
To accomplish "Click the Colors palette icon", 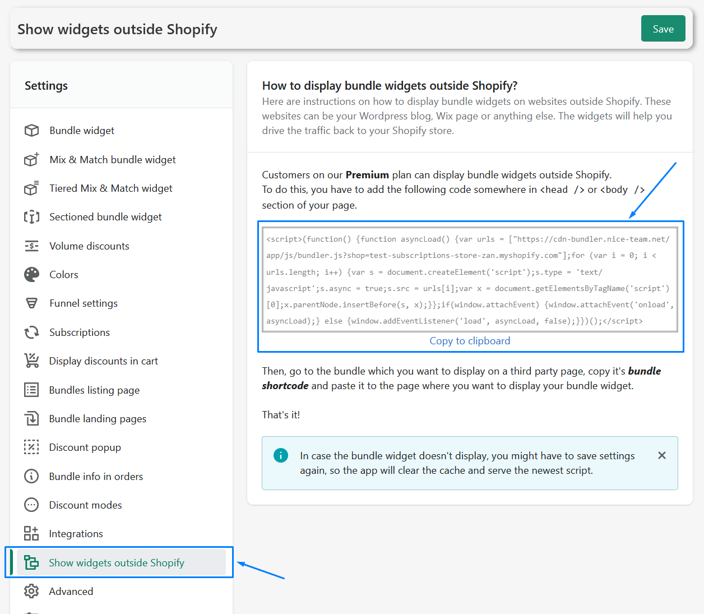I will click(31, 275).
